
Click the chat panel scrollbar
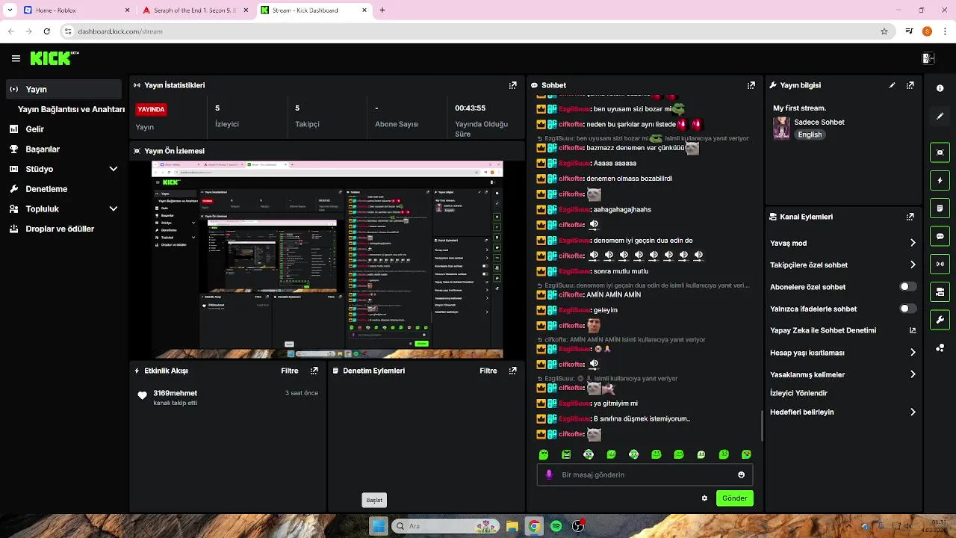tap(762, 425)
